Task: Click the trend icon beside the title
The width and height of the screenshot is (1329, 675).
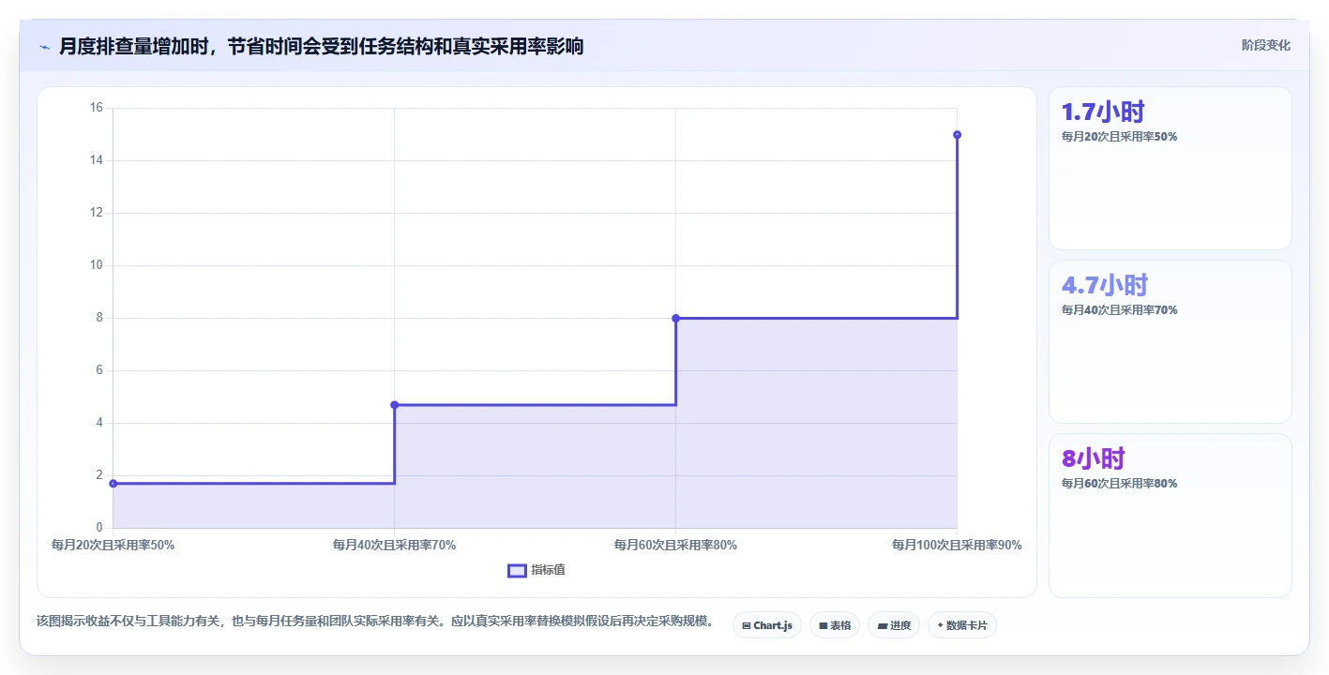Action: [44, 47]
